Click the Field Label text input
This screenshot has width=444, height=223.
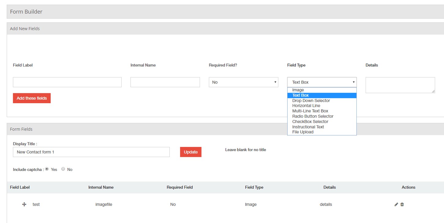pyautogui.click(x=67, y=82)
